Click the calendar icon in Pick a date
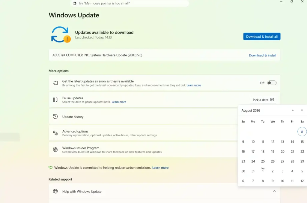The height and width of the screenshot is (203, 307). (272, 100)
